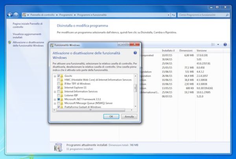This screenshot has height=159, width=236.
Task: Click the forward navigation arrow
Action: 16,15
